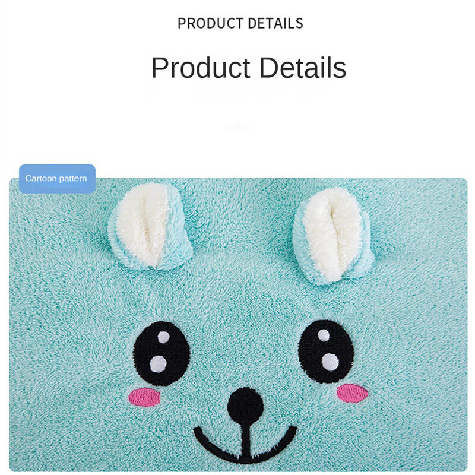Click the word "Details" in large title
Image resolution: width=475 pixels, height=475 pixels.
point(303,68)
